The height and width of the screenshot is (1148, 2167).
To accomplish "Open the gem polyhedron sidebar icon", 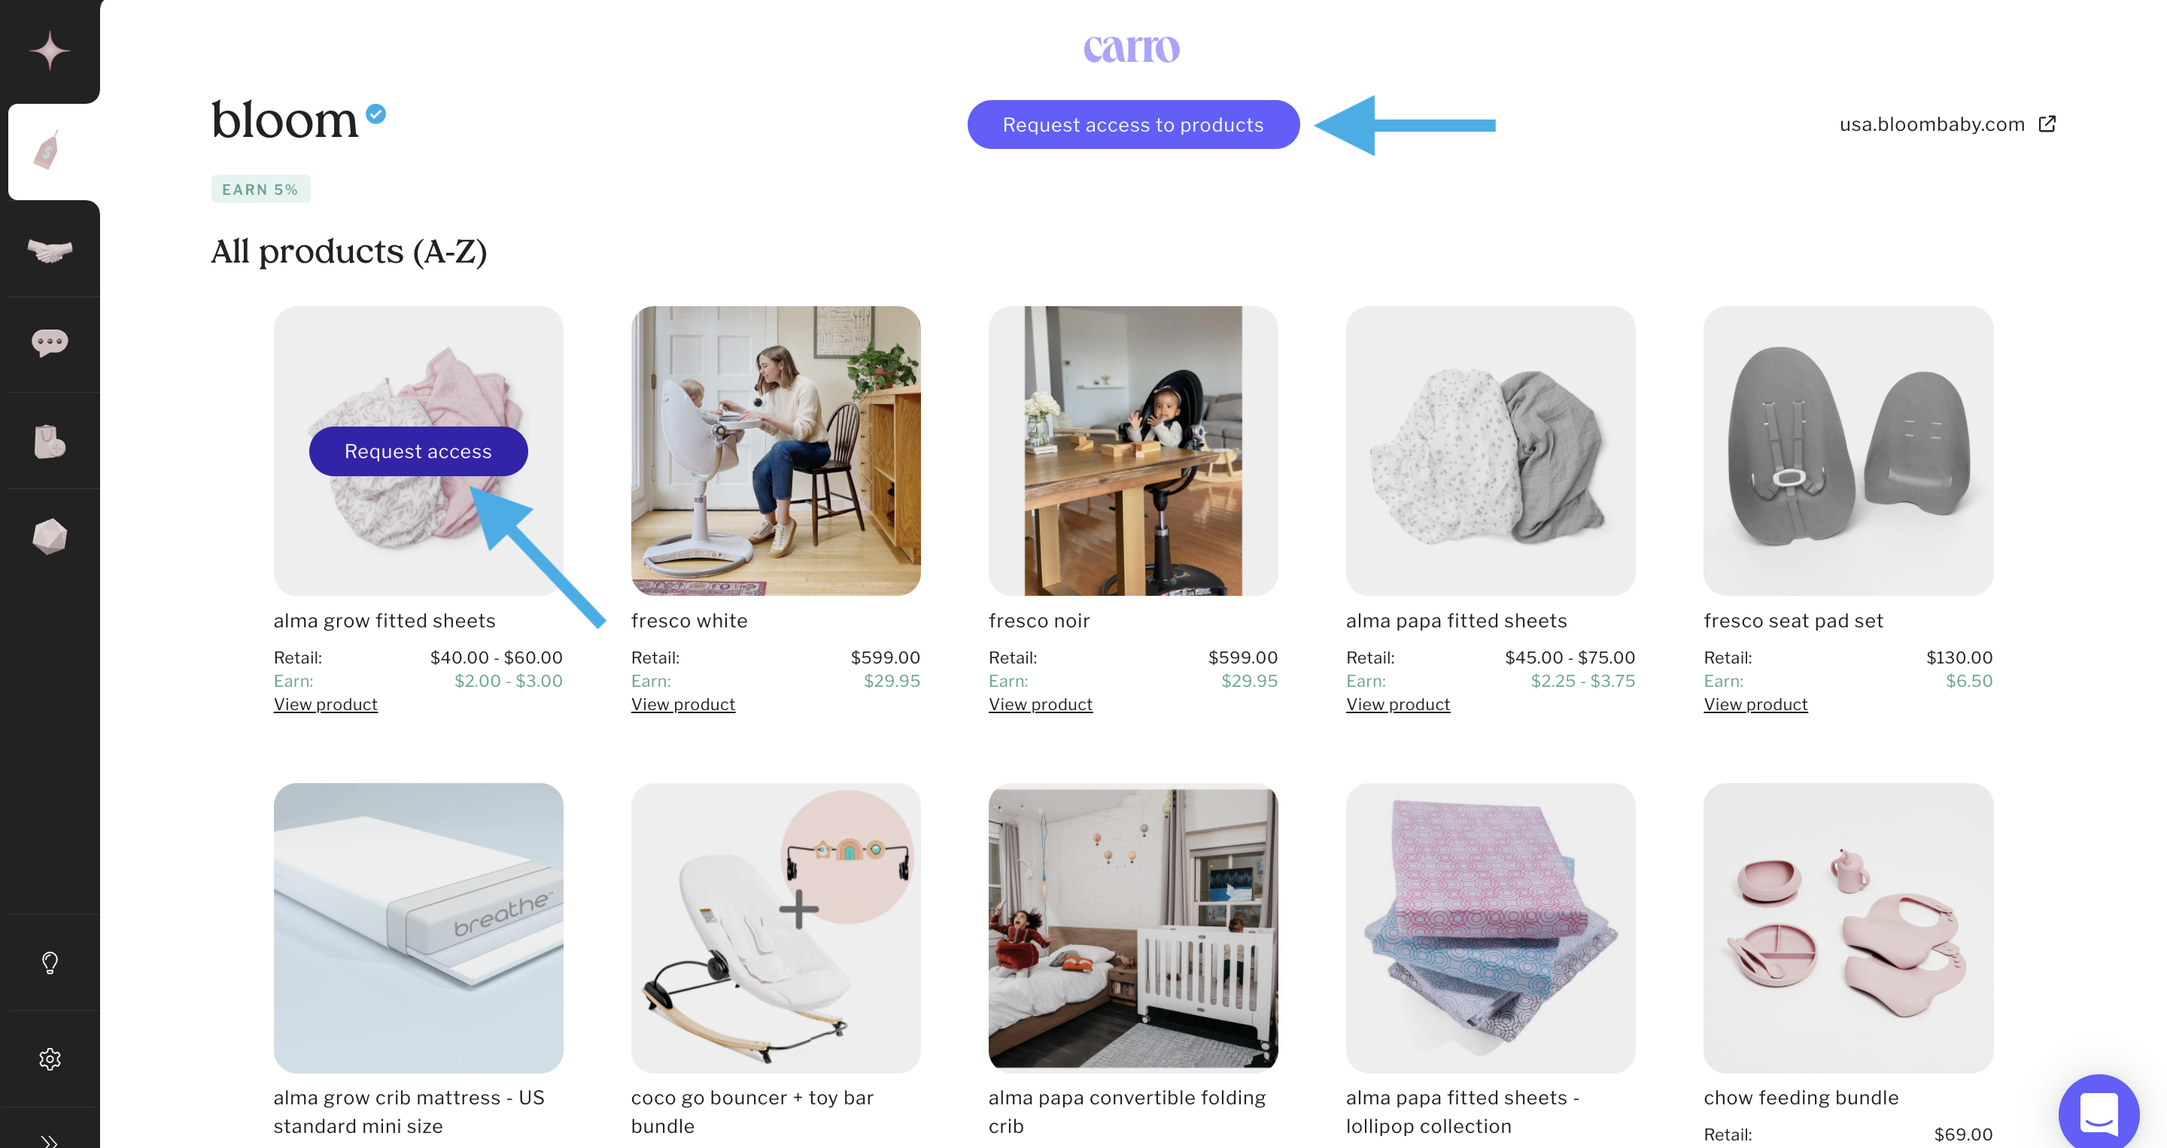I will click(50, 536).
